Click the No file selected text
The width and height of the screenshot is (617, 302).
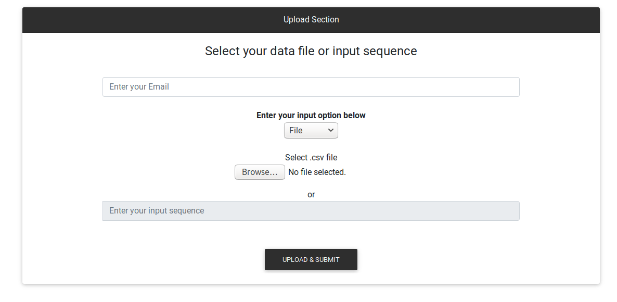click(317, 172)
